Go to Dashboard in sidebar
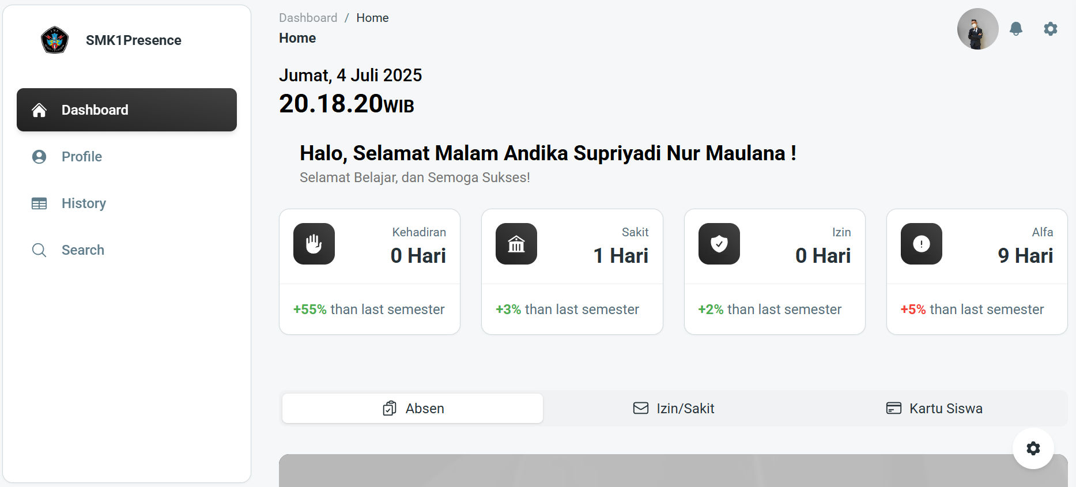The width and height of the screenshot is (1076, 487). [x=127, y=110]
